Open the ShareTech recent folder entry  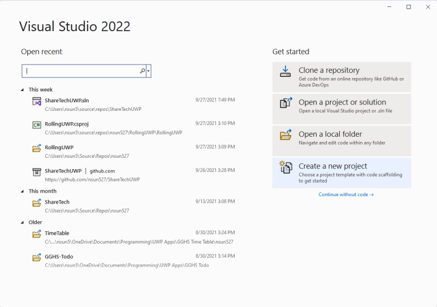tap(57, 202)
